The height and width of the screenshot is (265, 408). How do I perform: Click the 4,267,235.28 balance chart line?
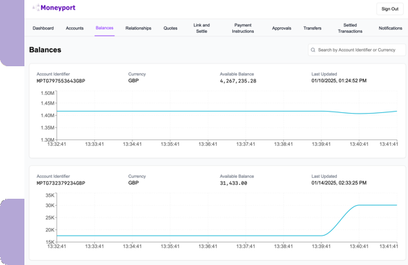227,112
